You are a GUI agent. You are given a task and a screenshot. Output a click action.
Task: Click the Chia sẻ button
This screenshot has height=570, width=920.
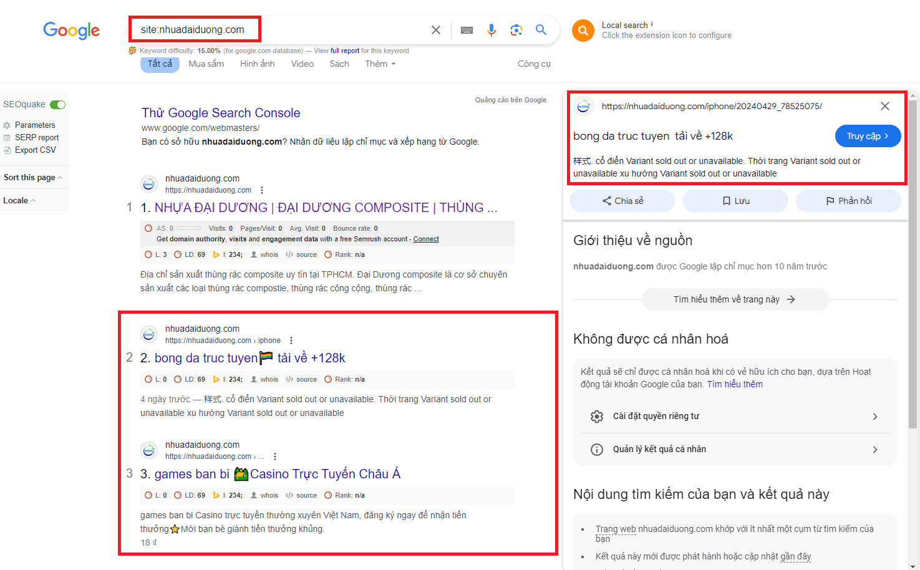pos(622,201)
